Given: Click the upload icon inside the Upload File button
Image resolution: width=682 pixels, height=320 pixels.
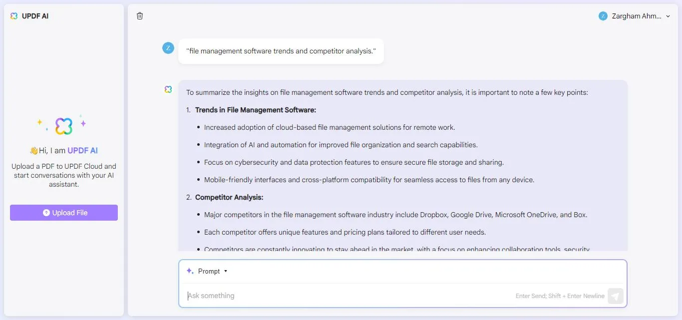Looking at the screenshot, I should coord(47,213).
